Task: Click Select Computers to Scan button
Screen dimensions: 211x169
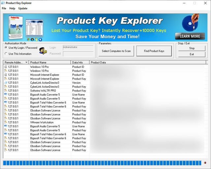Action: pos(116,51)
